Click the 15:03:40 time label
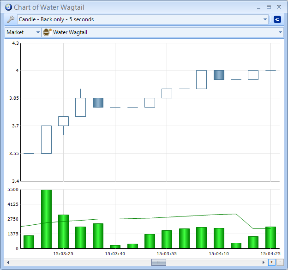This screenshot has height=270, width=288. 115,254
